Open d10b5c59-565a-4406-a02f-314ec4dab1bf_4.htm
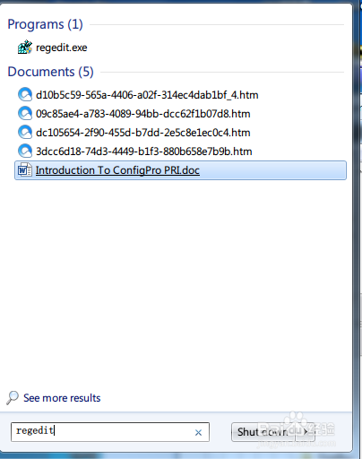 point(147,95)
